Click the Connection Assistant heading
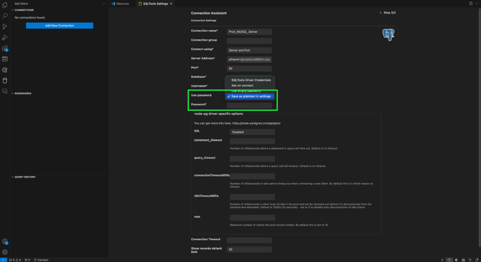Viewport: 481px width, 262px height. pyautogui.click(x=208, y=13)
